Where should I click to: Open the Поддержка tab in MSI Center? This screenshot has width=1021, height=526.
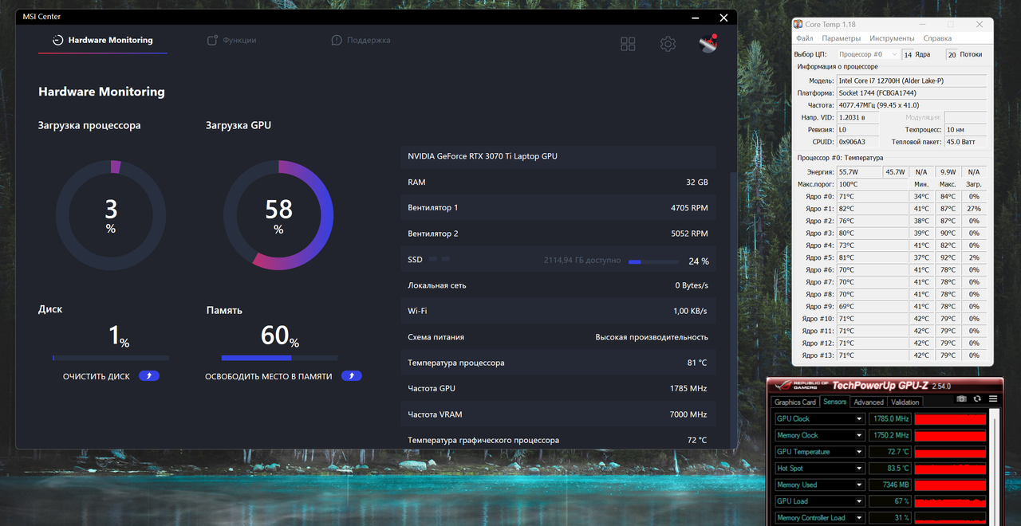coord(361,40)
